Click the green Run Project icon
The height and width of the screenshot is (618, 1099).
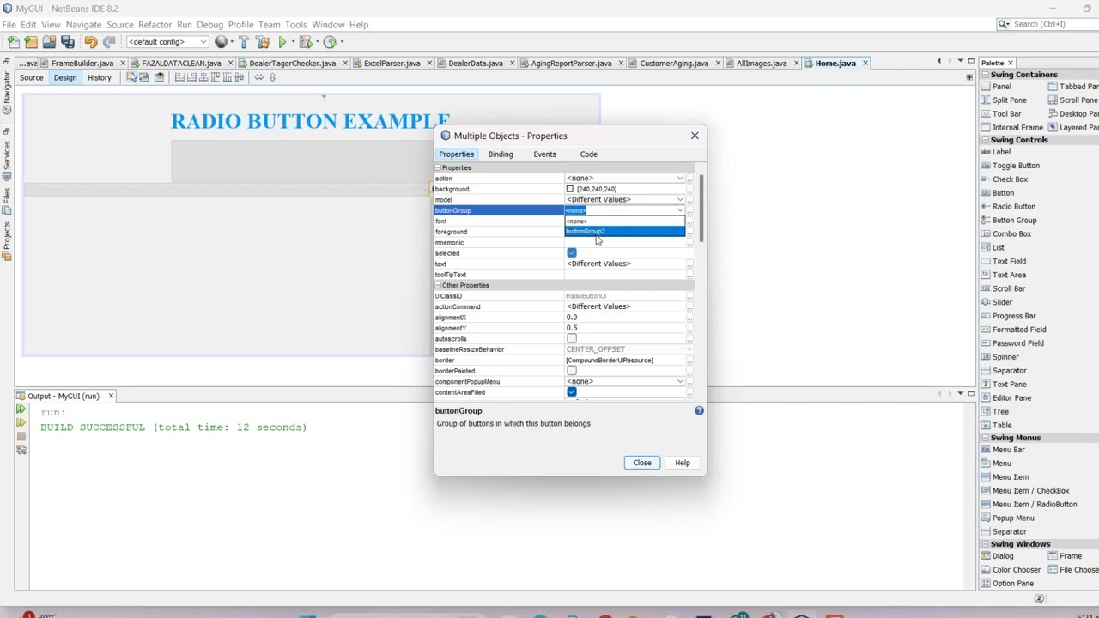point(282,41)
